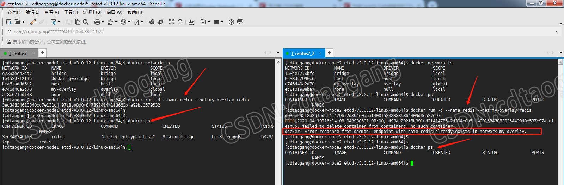Expand the new tab icon dropdown arrow
Viewport: 564px width, 185px height.
pyautogui.click(x=209, y=22)
